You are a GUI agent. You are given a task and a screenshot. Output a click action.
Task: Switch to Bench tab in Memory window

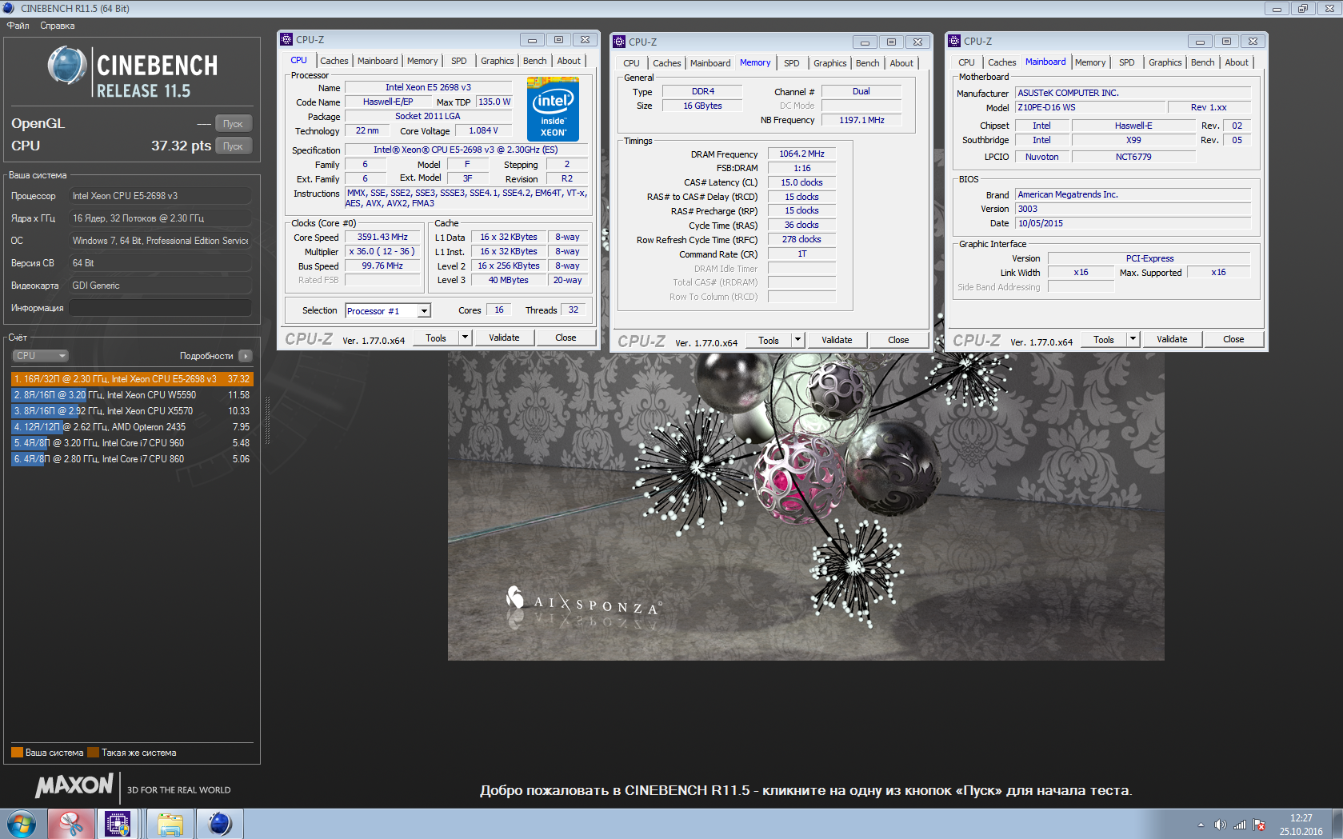pyautogui.click(x=868, y=63)
